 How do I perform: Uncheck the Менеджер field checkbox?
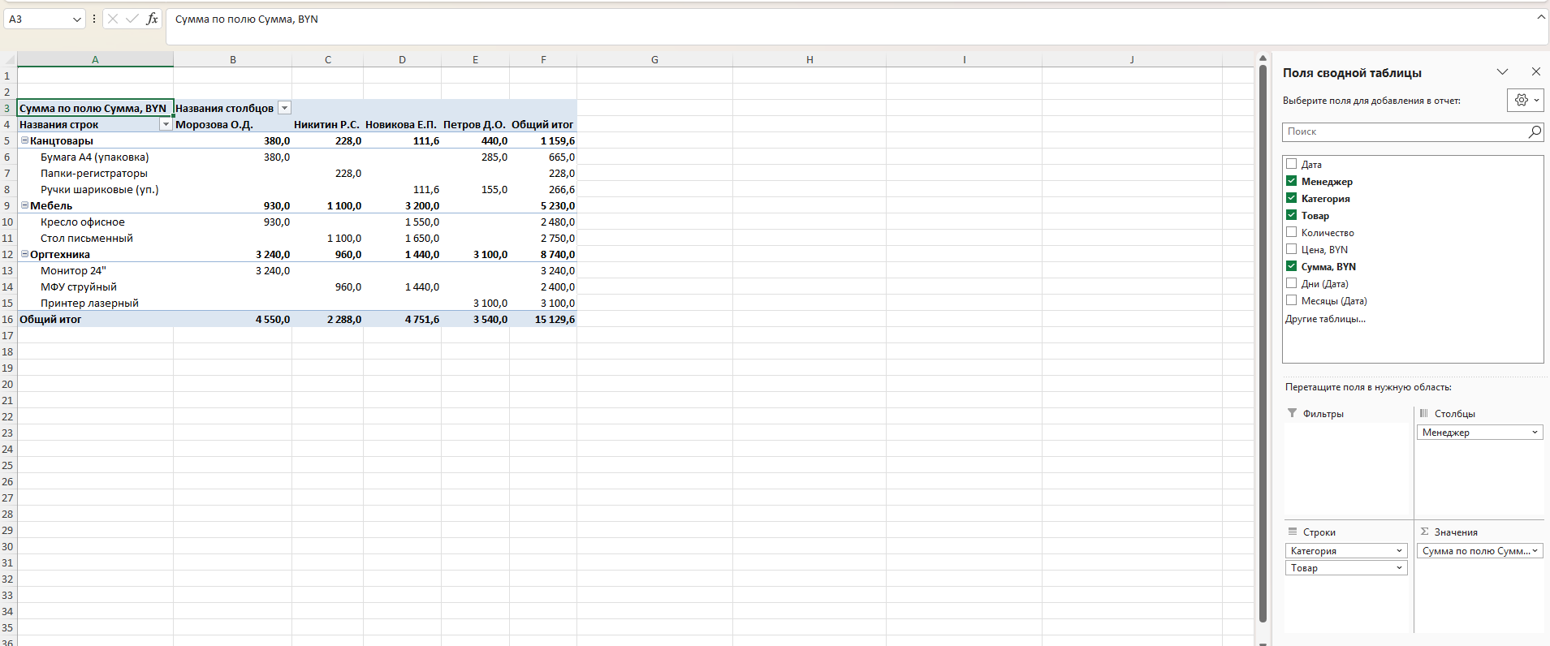[1291, 181]
